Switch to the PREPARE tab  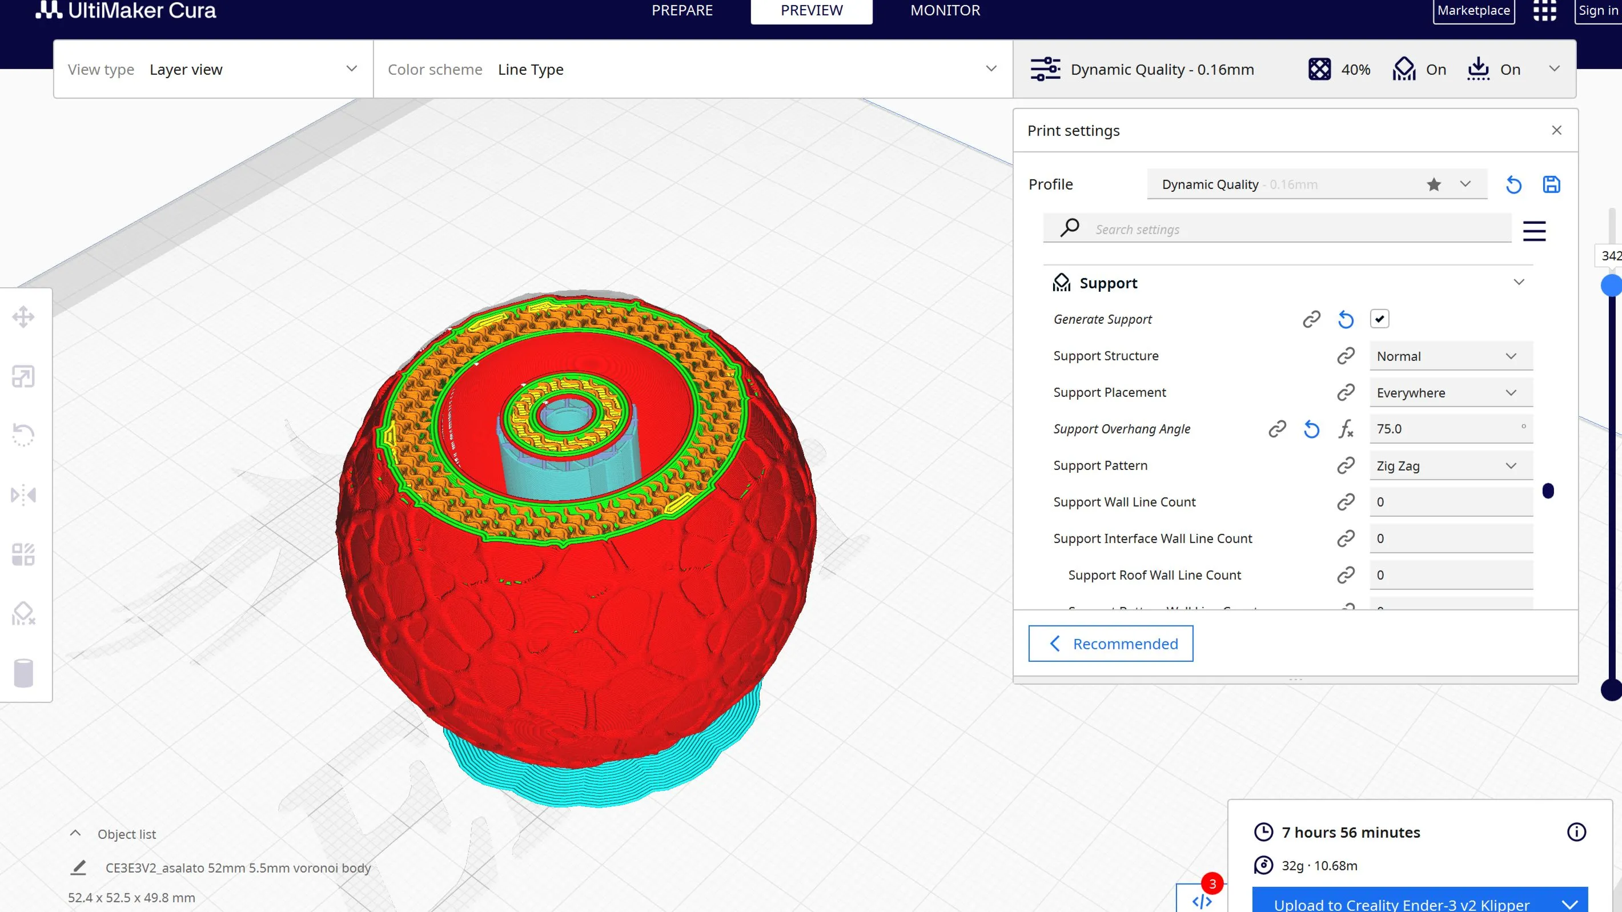682,11
